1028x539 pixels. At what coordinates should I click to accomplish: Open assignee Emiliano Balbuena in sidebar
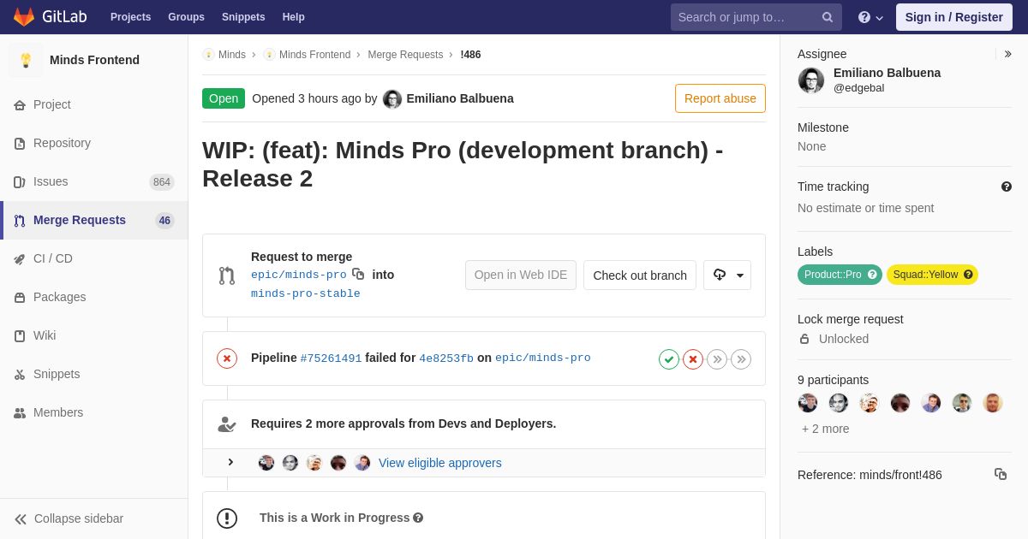coord(887,73)
